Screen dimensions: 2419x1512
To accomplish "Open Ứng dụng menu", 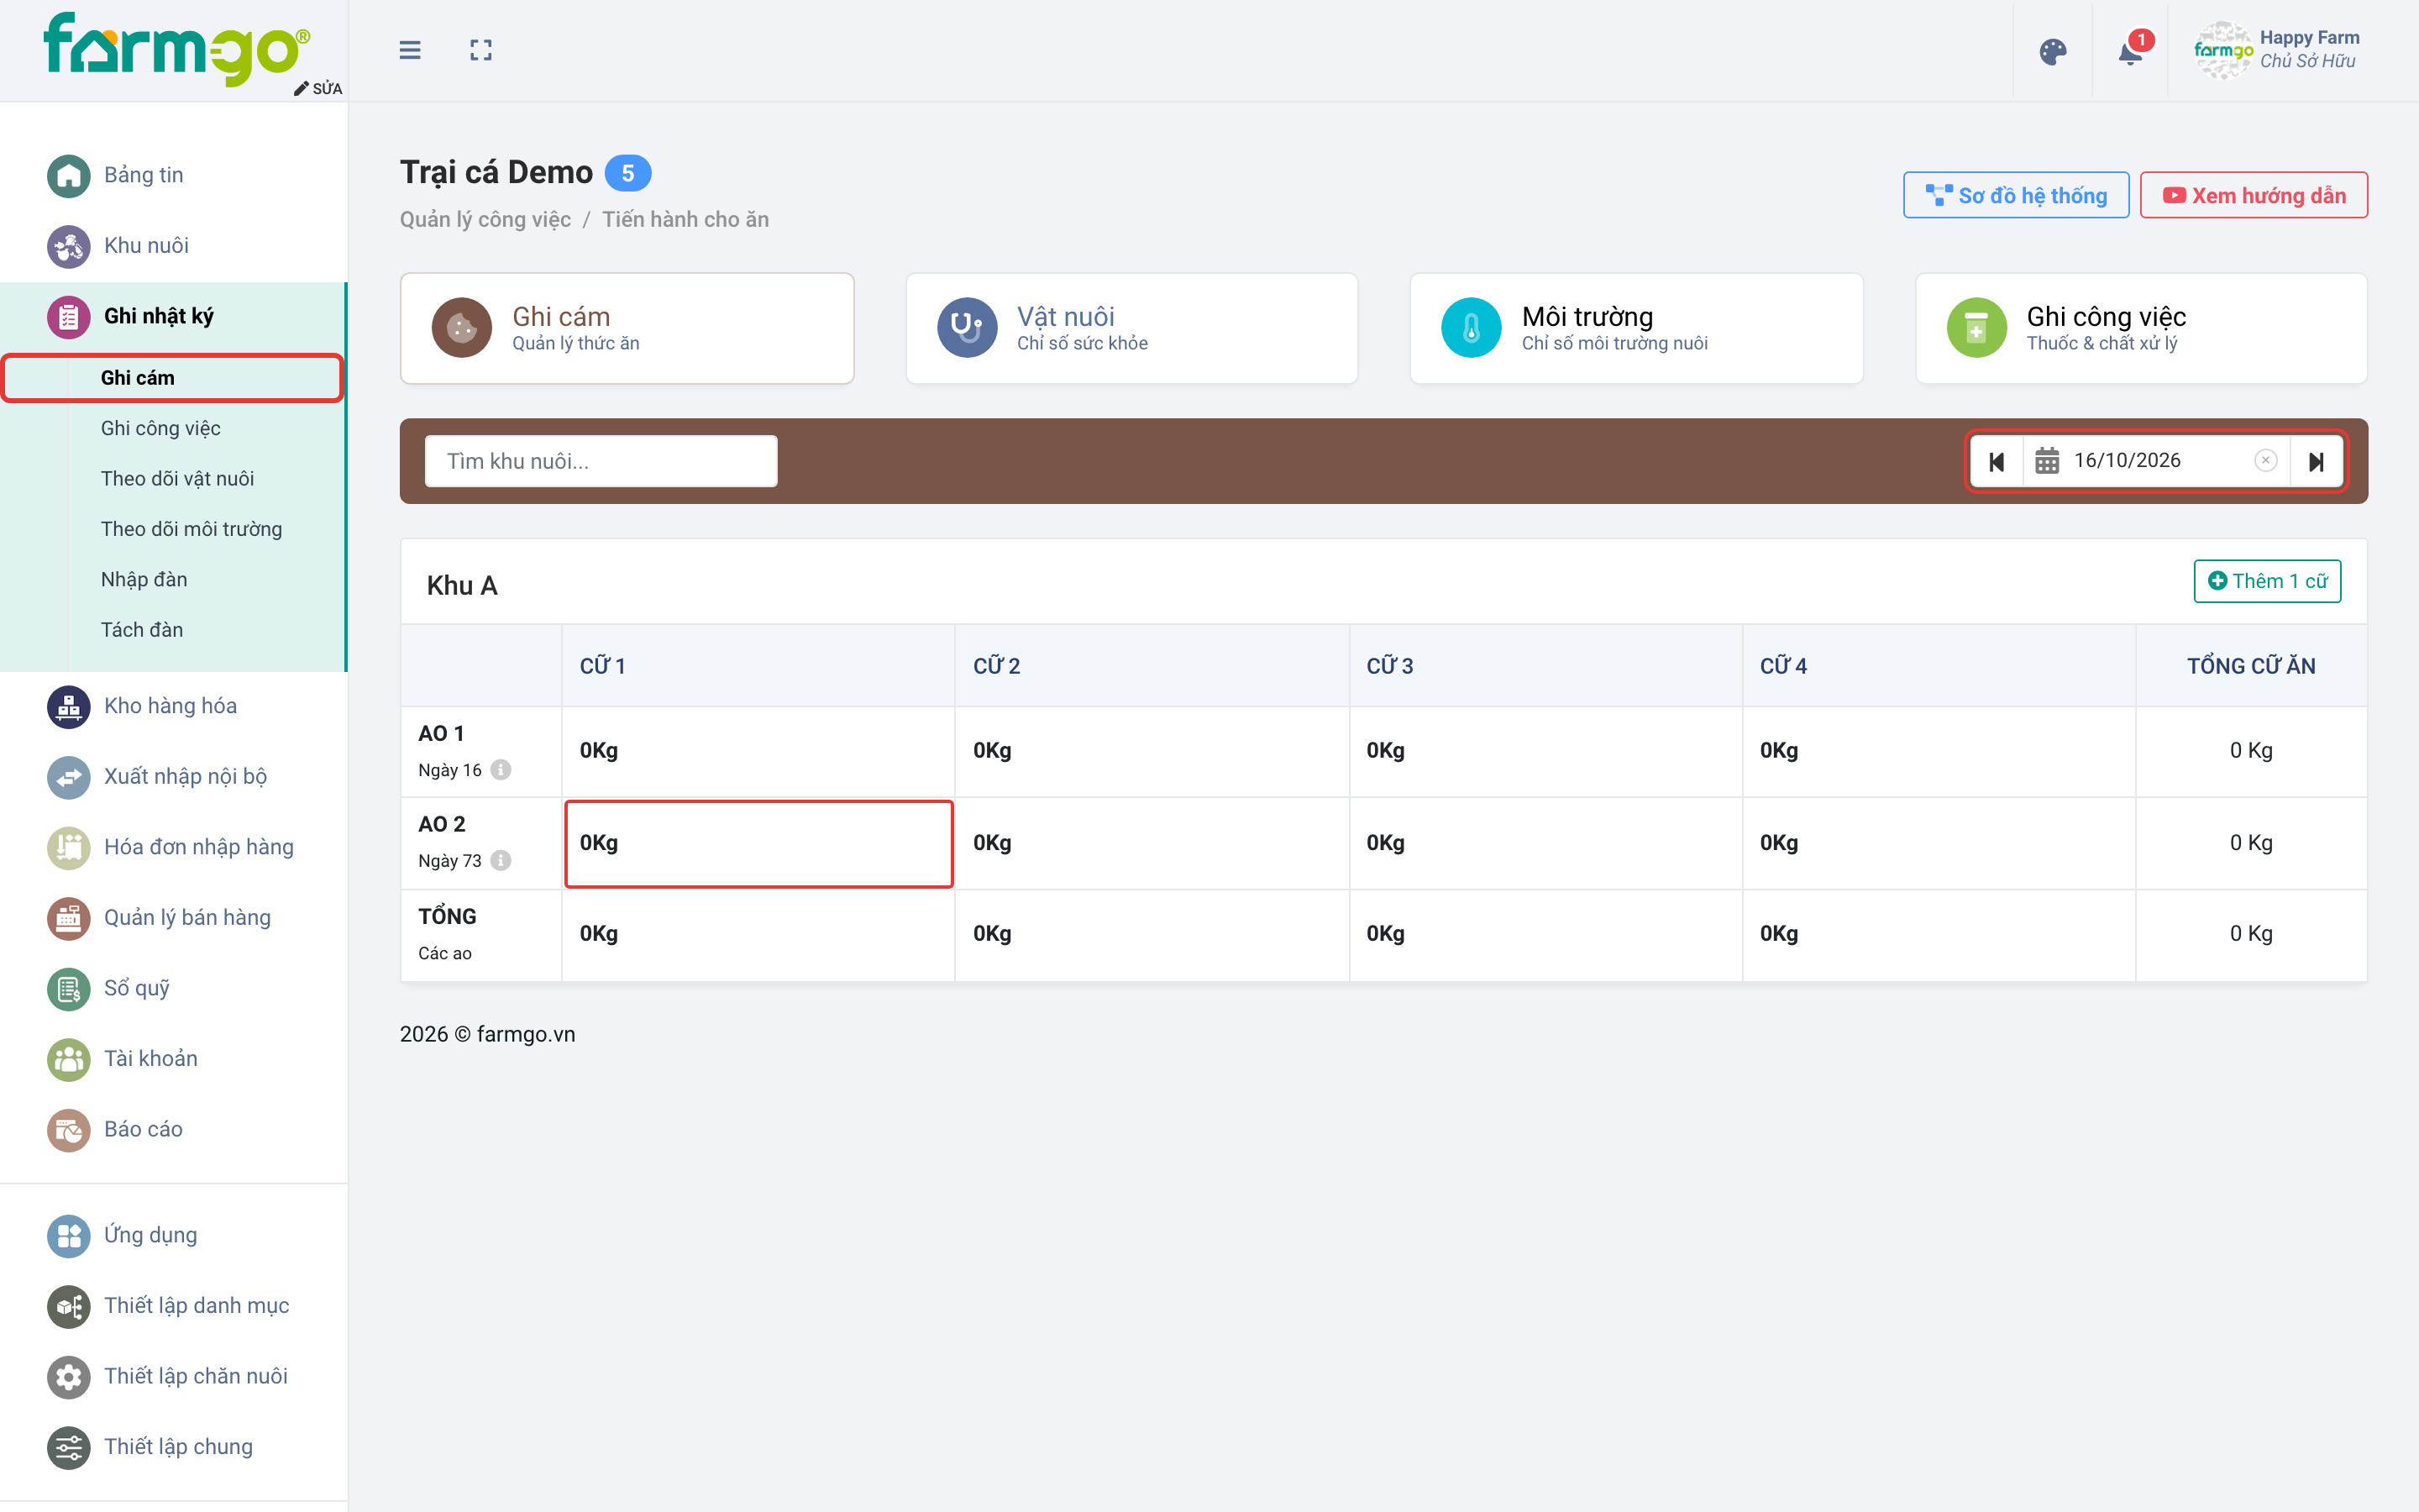I will tap(174, 1235).
